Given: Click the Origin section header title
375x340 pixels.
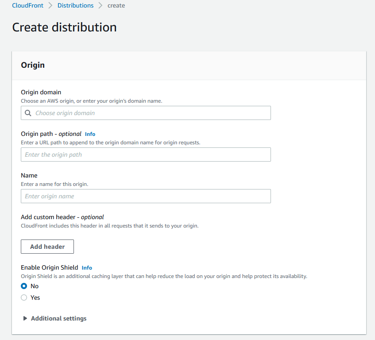Looking at the screenshot, I should [x=33, y=65].
